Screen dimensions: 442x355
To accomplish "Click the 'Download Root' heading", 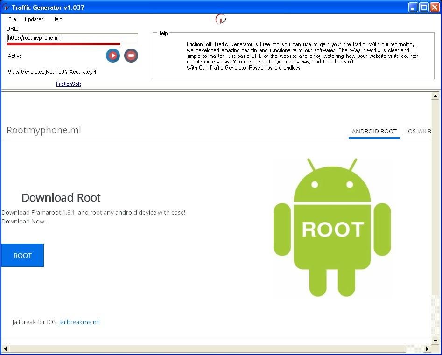I will coord(61,198).
